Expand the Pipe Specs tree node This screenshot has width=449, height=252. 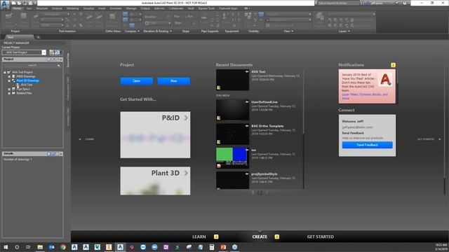9,89
